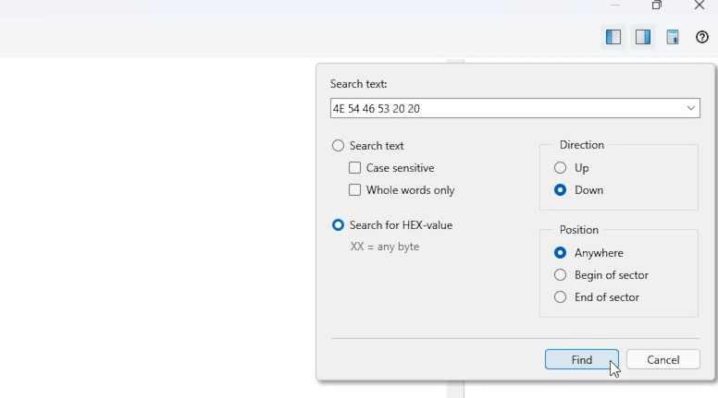Select the Search text radio option
Screen dimensions: 718x398
[338, 146]
